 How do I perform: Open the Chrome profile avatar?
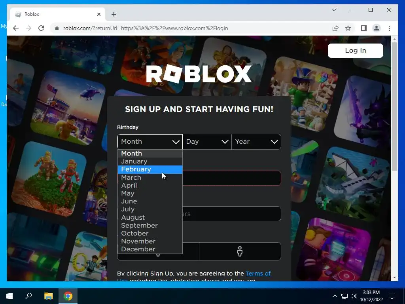(x=377, y=28)
